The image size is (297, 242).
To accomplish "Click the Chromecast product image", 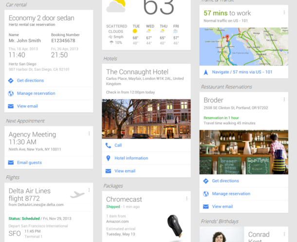I will tap(174, 226).
